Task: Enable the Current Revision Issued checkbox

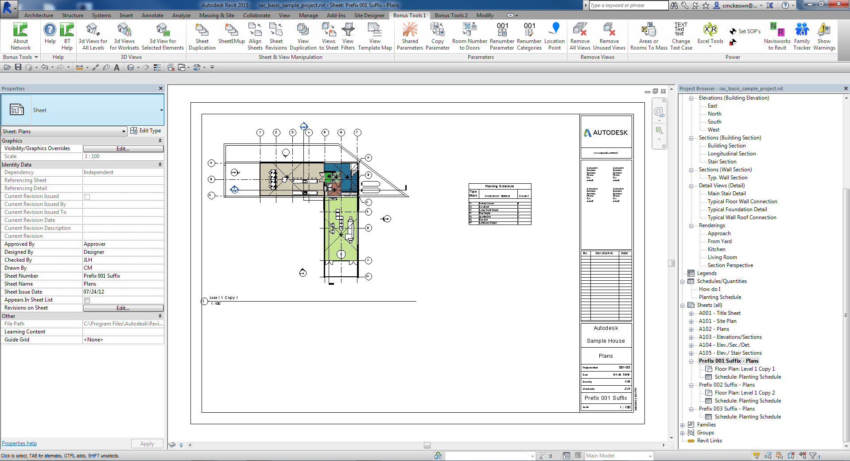Action: tap(87, 196)
